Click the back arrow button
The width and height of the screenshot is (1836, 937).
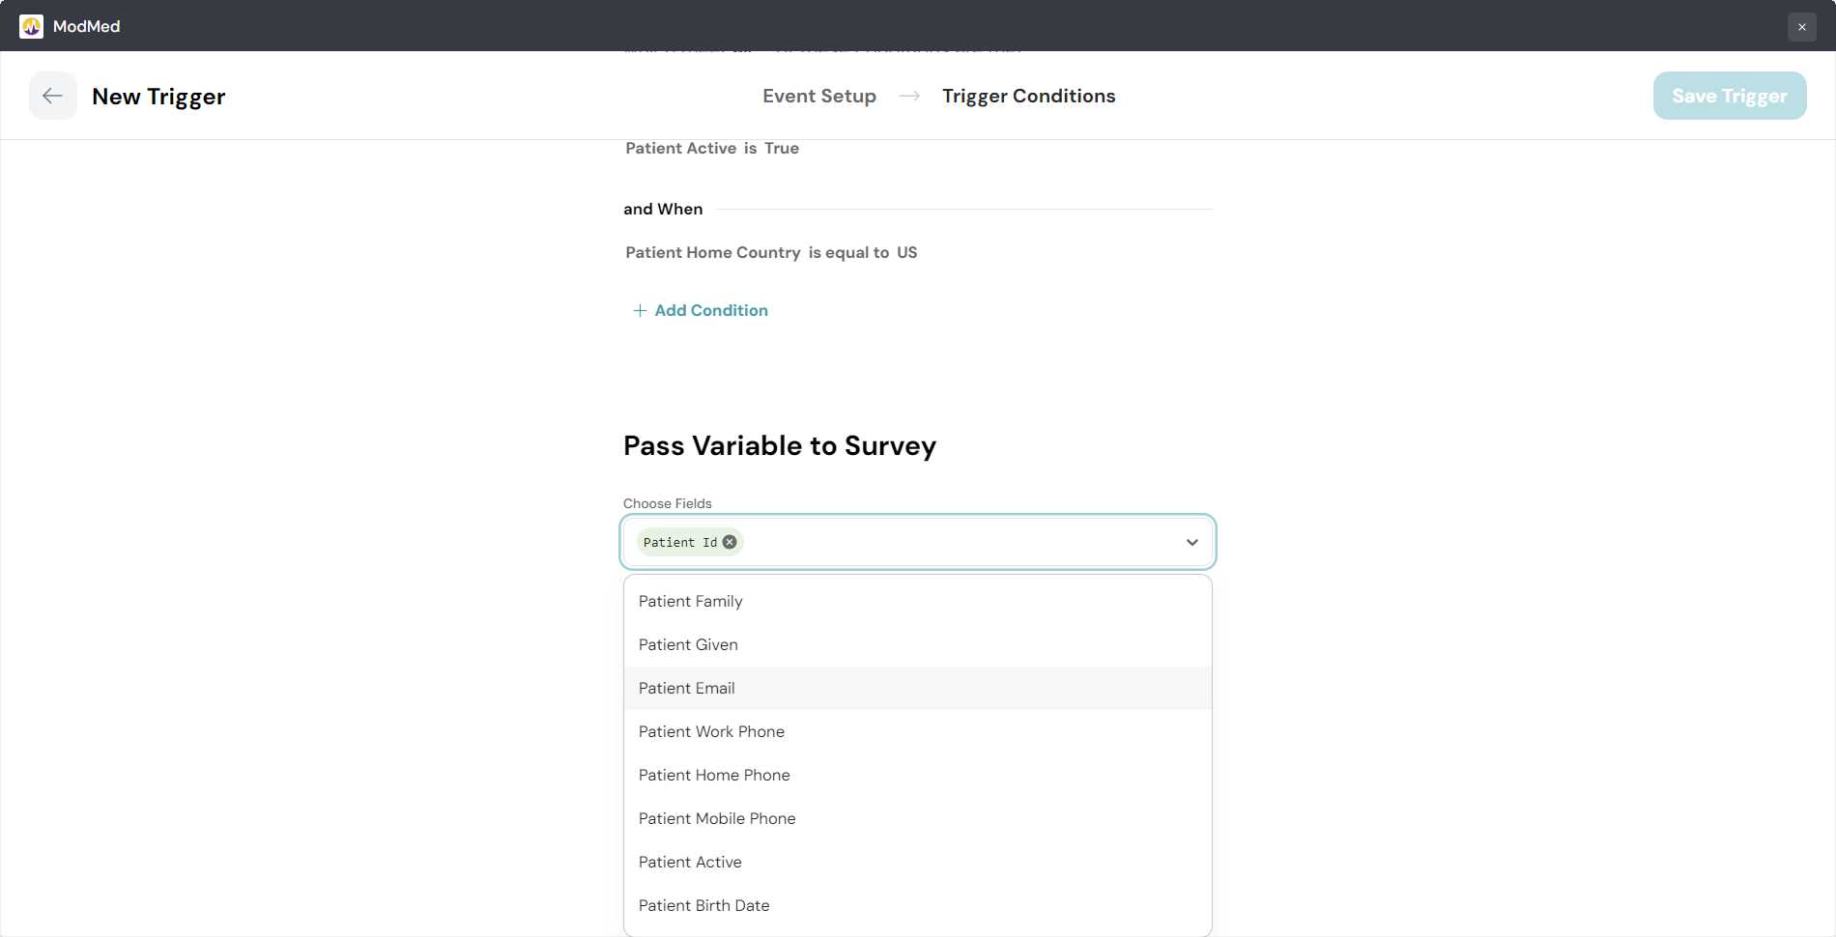tap(52, 96)
